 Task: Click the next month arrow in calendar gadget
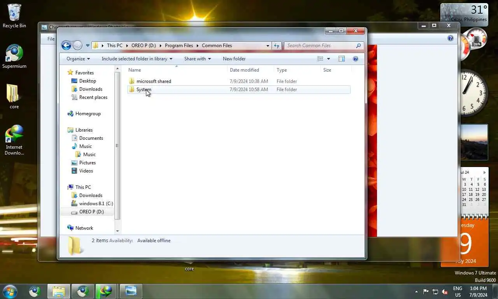484,172
